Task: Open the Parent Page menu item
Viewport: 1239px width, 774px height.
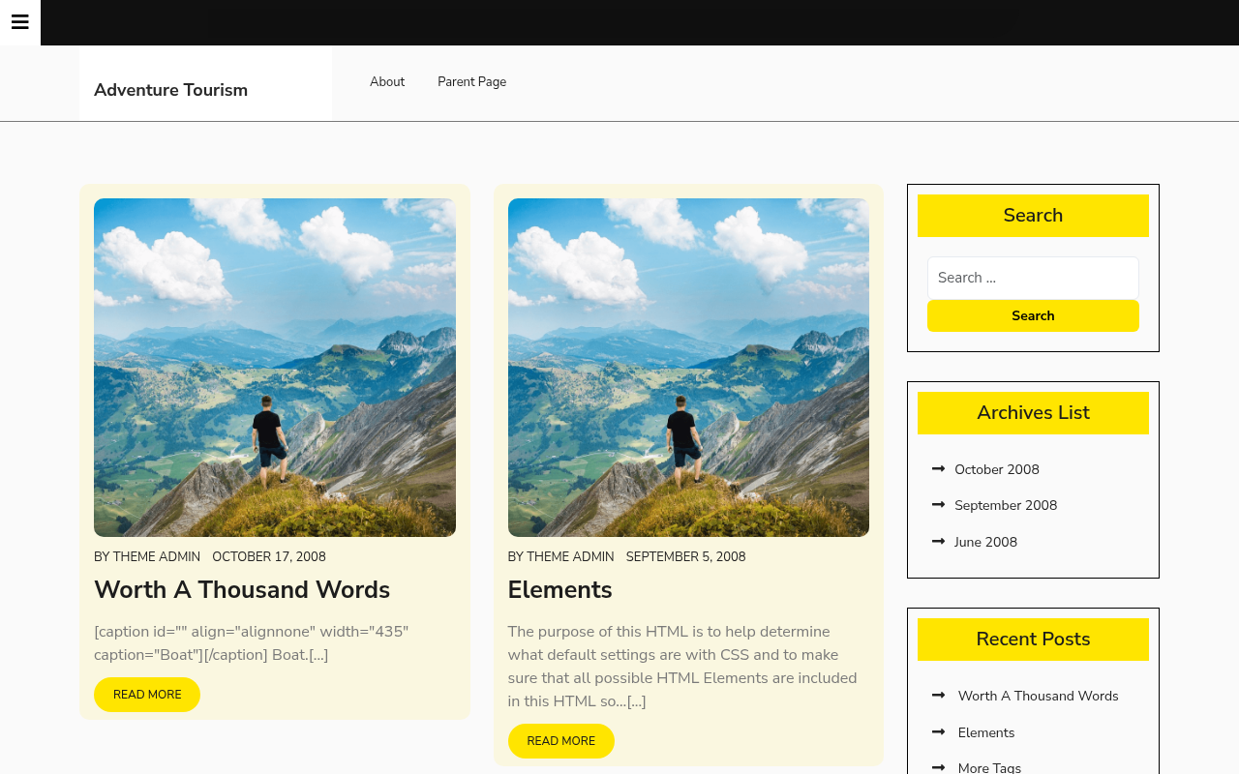Action: point(471,82)
